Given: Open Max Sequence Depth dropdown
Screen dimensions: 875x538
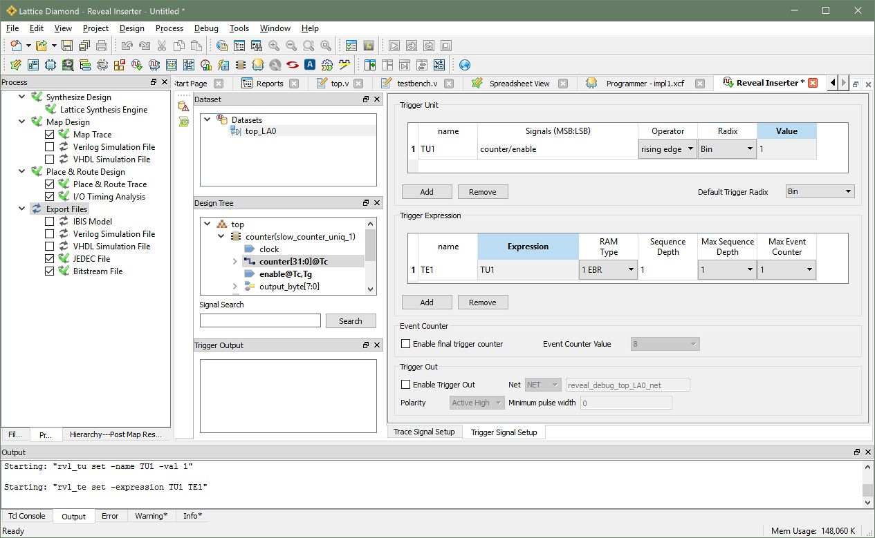Looking at the screenshot, I should [x=727, y=270].
